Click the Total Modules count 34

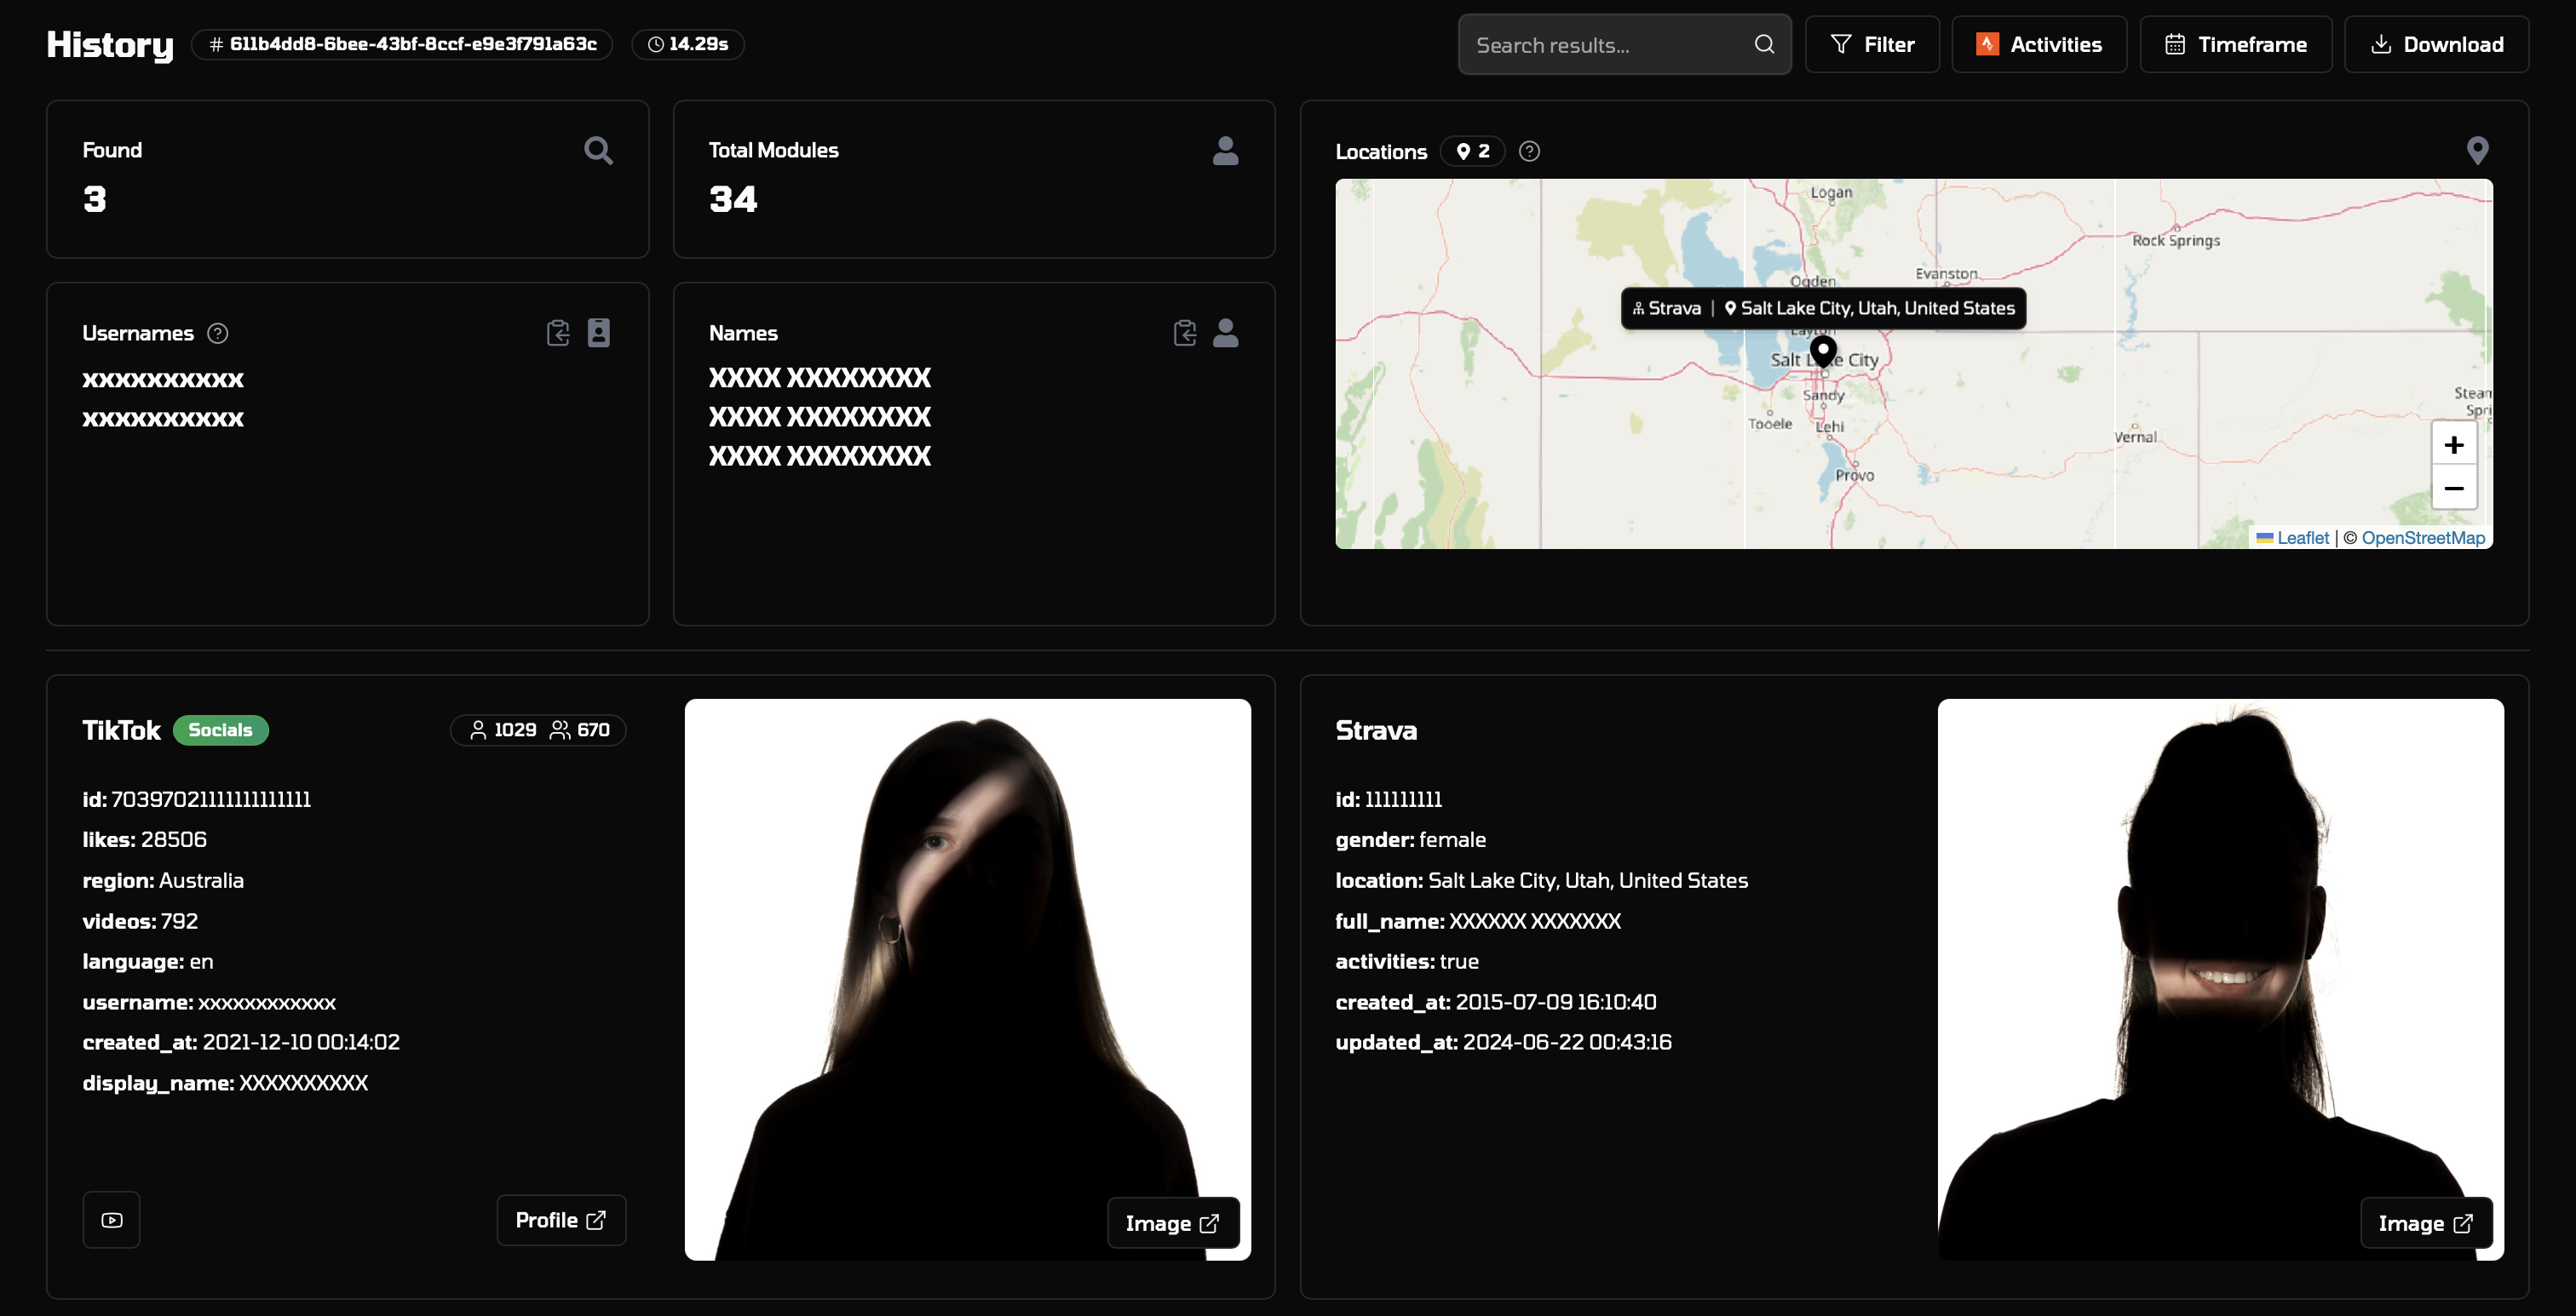pos(733,199)
